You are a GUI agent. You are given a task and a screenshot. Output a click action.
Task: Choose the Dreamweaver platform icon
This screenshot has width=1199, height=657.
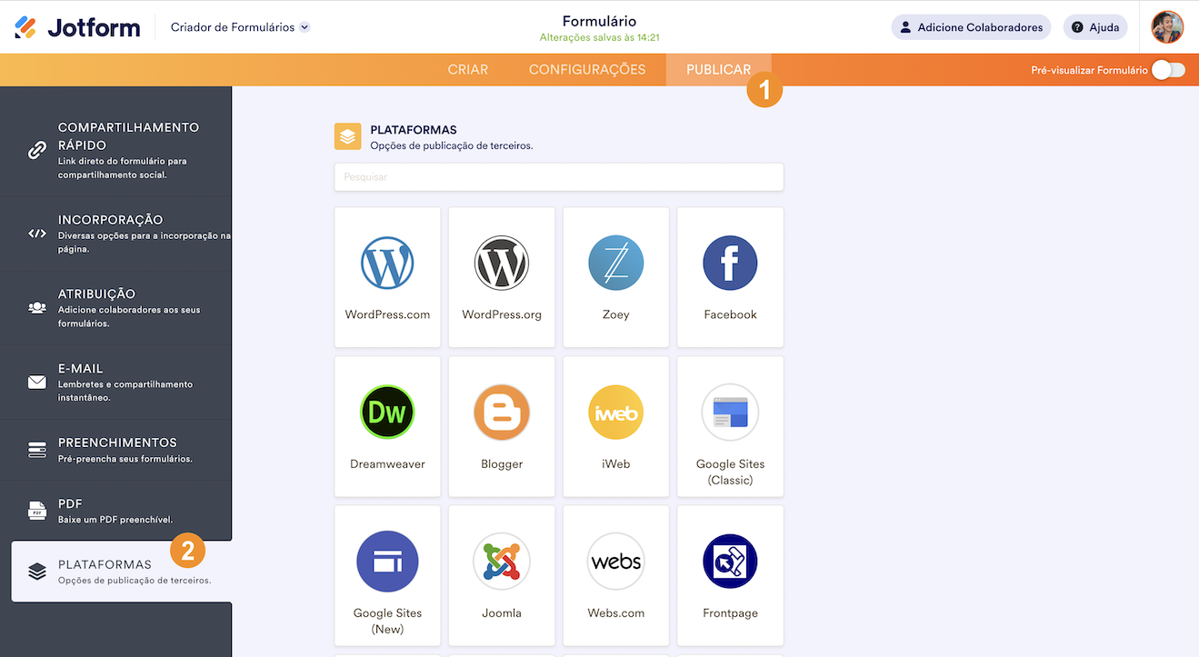pos(387,413)
